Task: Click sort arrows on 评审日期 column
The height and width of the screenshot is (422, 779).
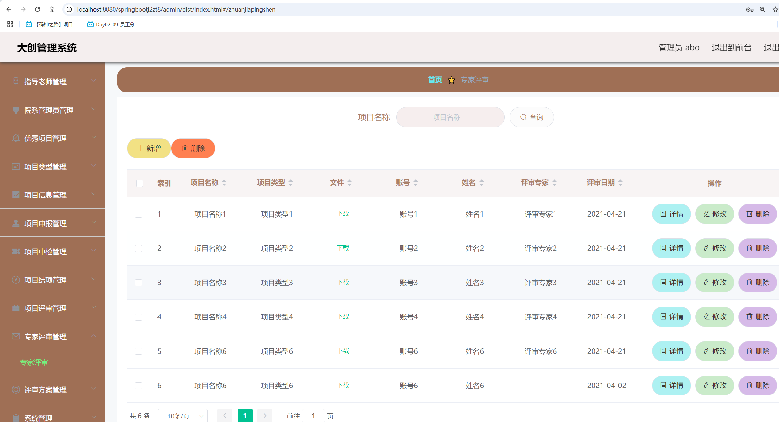Action: click(x=620, y=183)
